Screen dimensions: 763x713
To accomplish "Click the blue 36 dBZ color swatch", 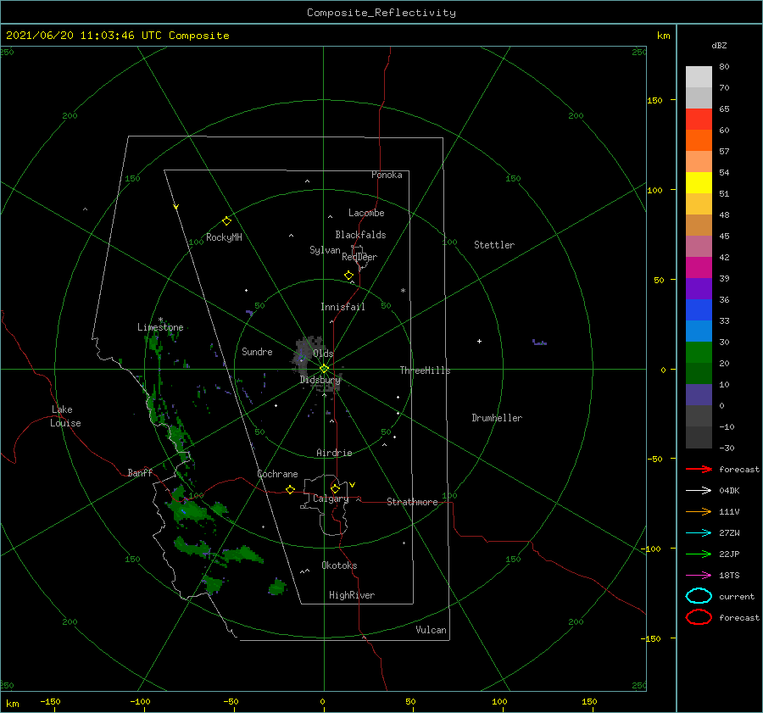I will coord(699,310).
